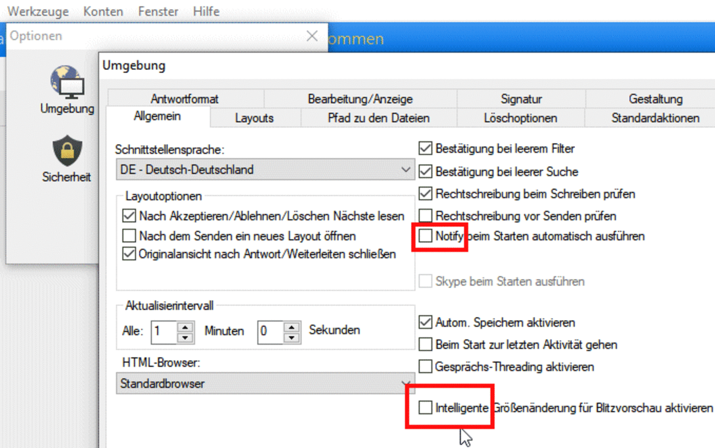Decrease the Sekunden value with down arrow
Image resolution: width=715 pixels, height=448 pixels.
[292, 338]
